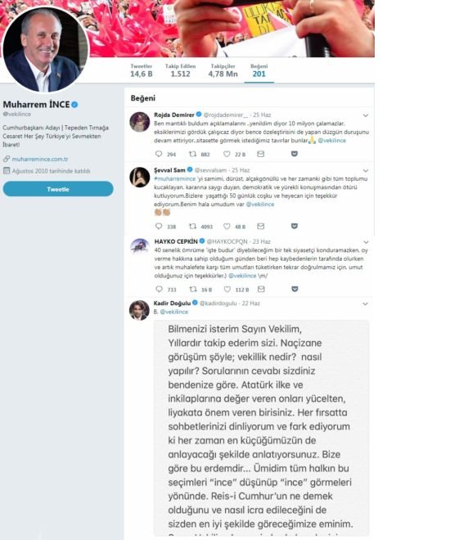Image resolution: width=450 pixels, height=540 pixels.
Task: Expand options chevron on HAYKO CEPKİN's tweet
Action: pyautogui.click(x=366, y=242)
